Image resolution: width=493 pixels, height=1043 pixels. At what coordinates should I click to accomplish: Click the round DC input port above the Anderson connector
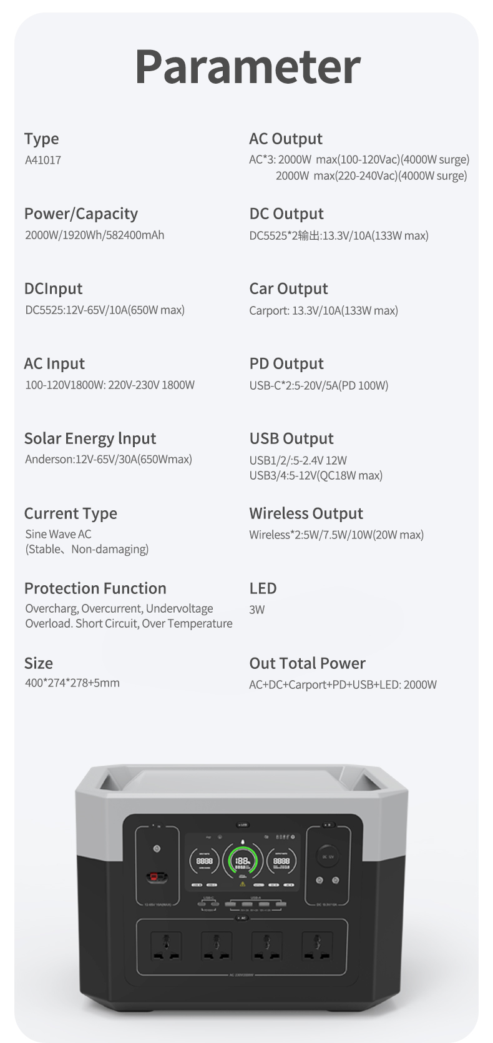tap(157, 848)
